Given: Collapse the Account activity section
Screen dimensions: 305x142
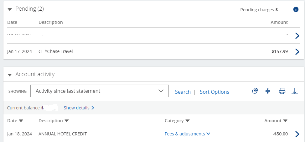Looking at the screenshot, I should (x=10, y=75).
